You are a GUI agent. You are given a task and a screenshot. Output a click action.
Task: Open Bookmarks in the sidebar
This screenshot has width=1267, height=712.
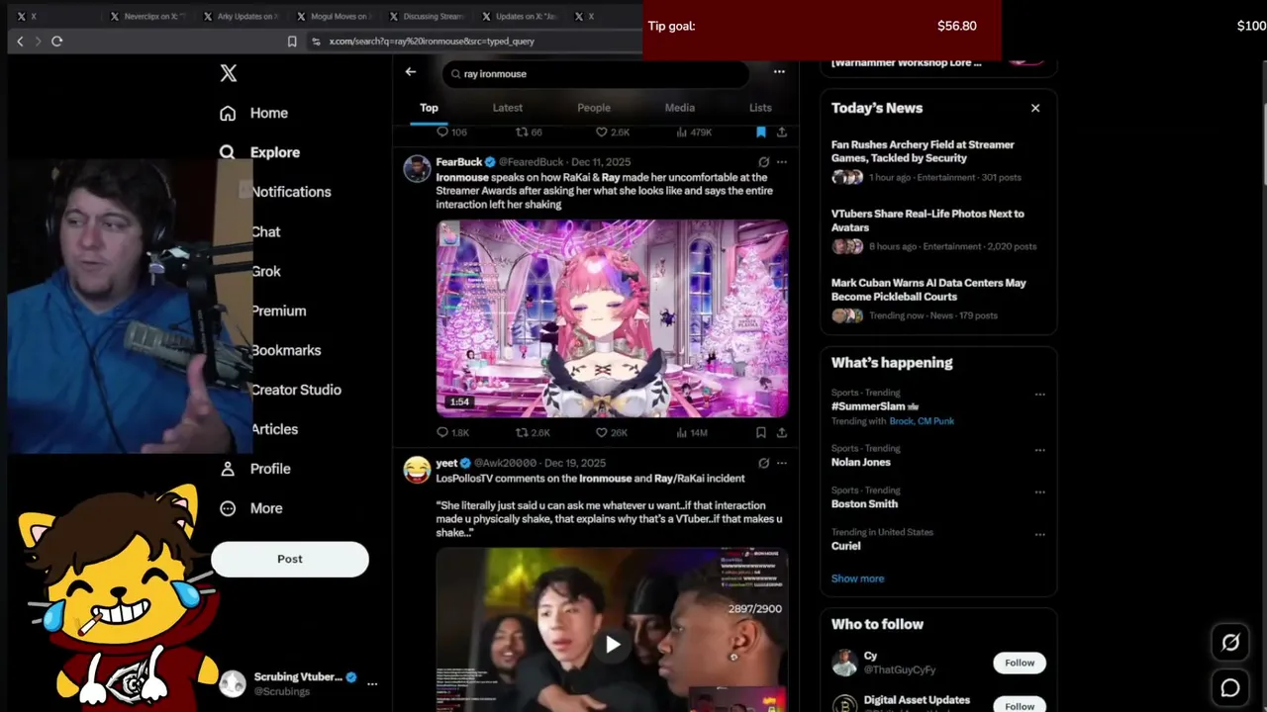[286, 350]
